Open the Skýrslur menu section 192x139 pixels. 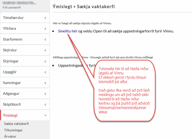pyautogui.click(x=25, y=50)
